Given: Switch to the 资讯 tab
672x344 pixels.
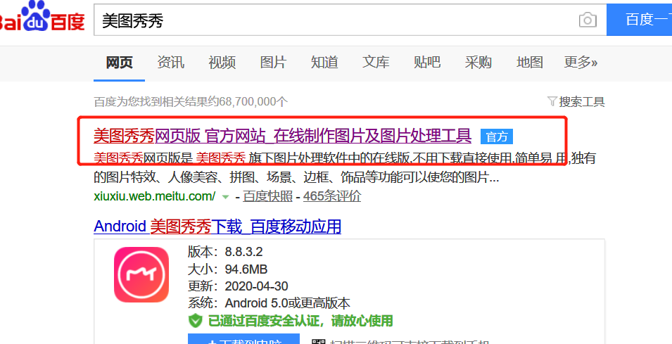Looking at the screenshot, I should click(170, 63).
